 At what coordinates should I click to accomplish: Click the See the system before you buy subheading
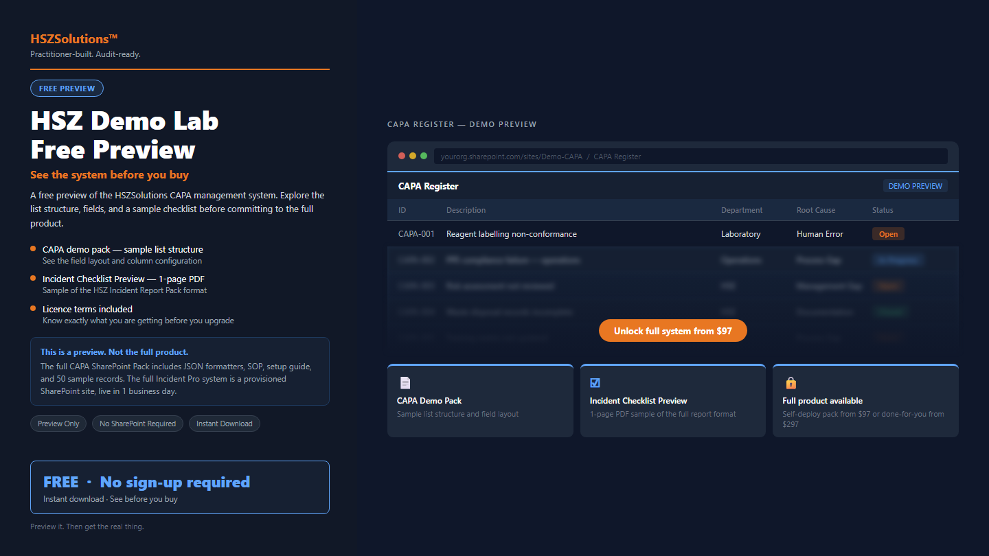point(110,175)
